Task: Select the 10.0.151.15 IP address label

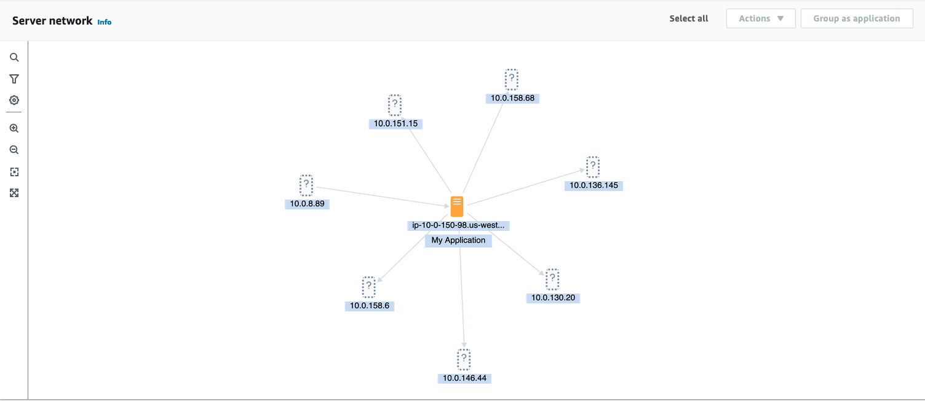Action: coord(395,123)
